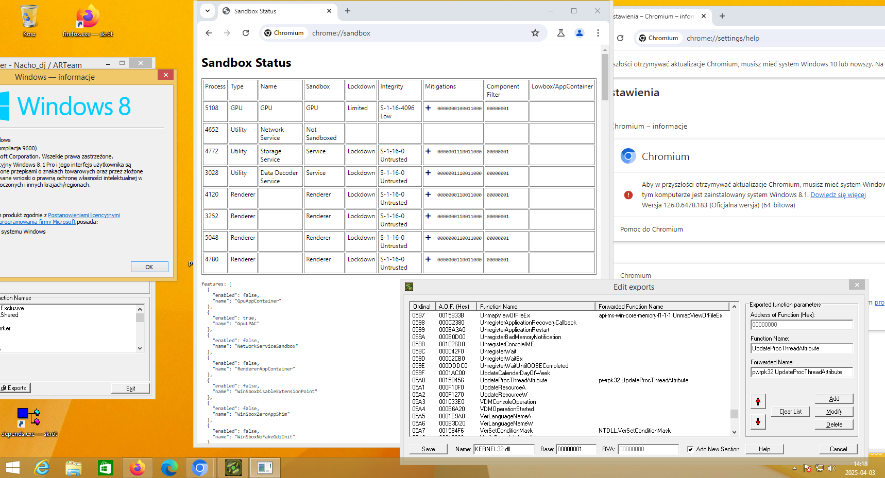The image size is (885, 478).
Task: Open Windows Store from taskbar
Action: [x=106, y=468]
